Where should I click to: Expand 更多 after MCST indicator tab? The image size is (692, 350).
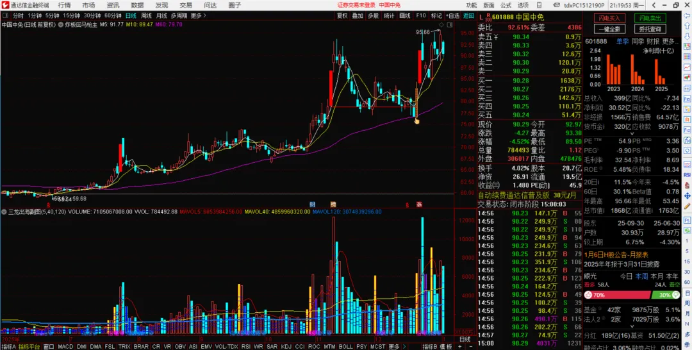394,346
